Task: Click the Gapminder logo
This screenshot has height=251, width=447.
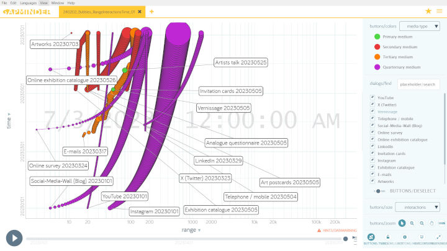Action: tap(27, 12)
